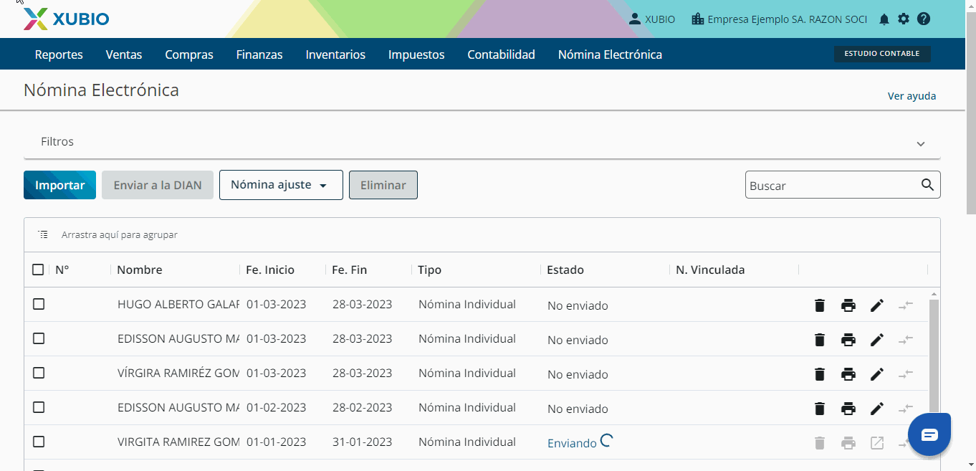Sort by the Fe. Inicio column header

point(270,270)
